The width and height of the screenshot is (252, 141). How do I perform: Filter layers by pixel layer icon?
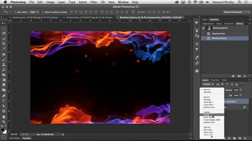coord(218,85)
